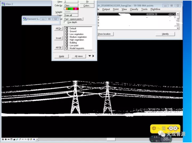Image resolution: width=192 pixels, height=143 pixels.
Task: Toggle the Use depth checkbox
Action: point(66,22)
